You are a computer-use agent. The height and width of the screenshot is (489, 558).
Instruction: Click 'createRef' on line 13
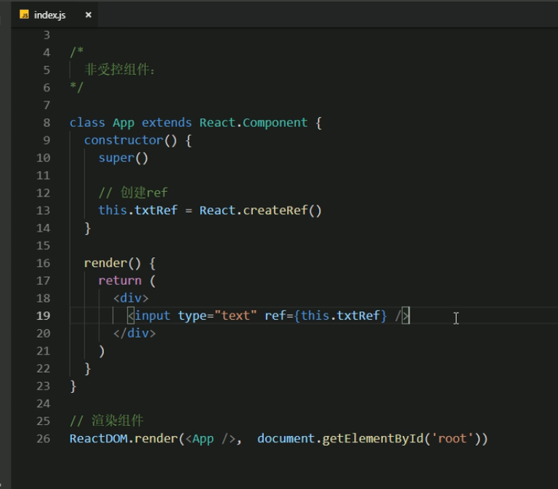tap(275, 210)
